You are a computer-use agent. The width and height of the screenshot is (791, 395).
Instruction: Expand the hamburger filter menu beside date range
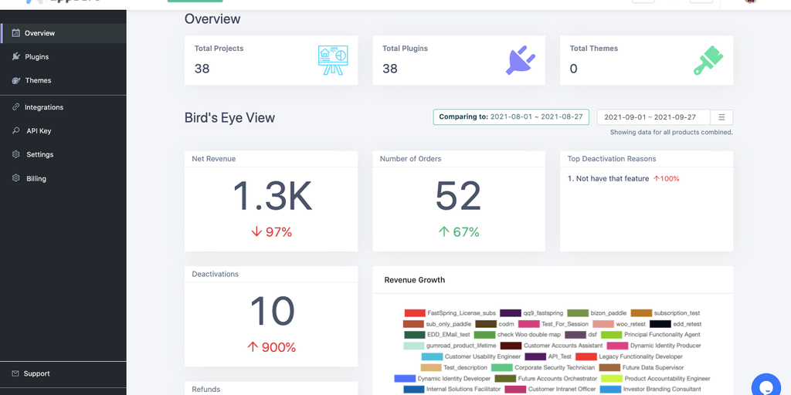[721, 117]
